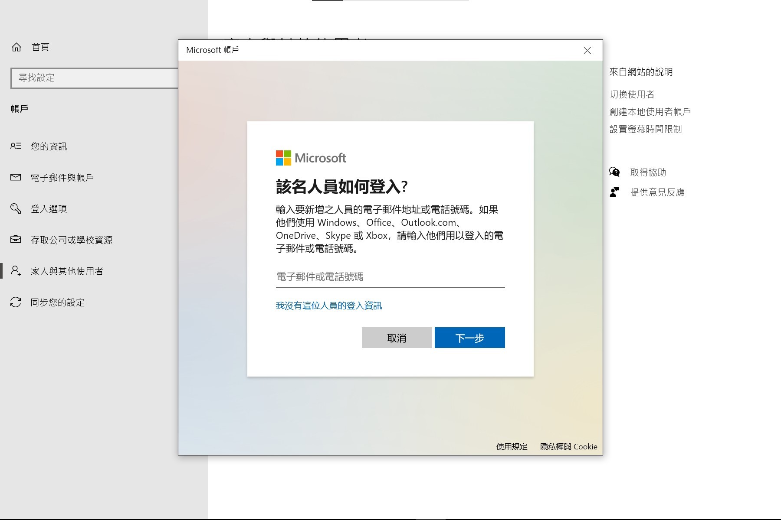Click the 您的資訊 person card icon

coord(16,146)
